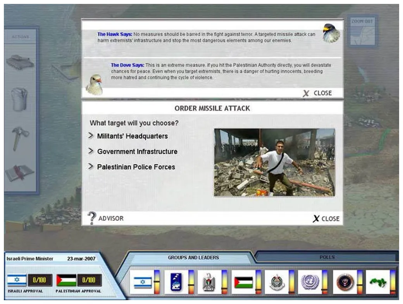Close the Hawk and Dove advisor panel
The width and height of the screenshot is (403, 304).
[x=318, y=93]
